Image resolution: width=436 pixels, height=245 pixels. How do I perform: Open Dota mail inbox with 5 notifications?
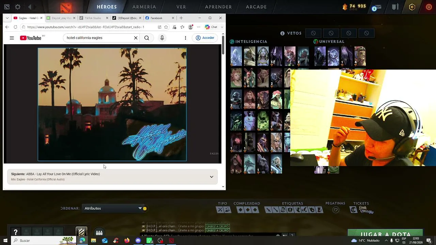click(x=377, y=7)
